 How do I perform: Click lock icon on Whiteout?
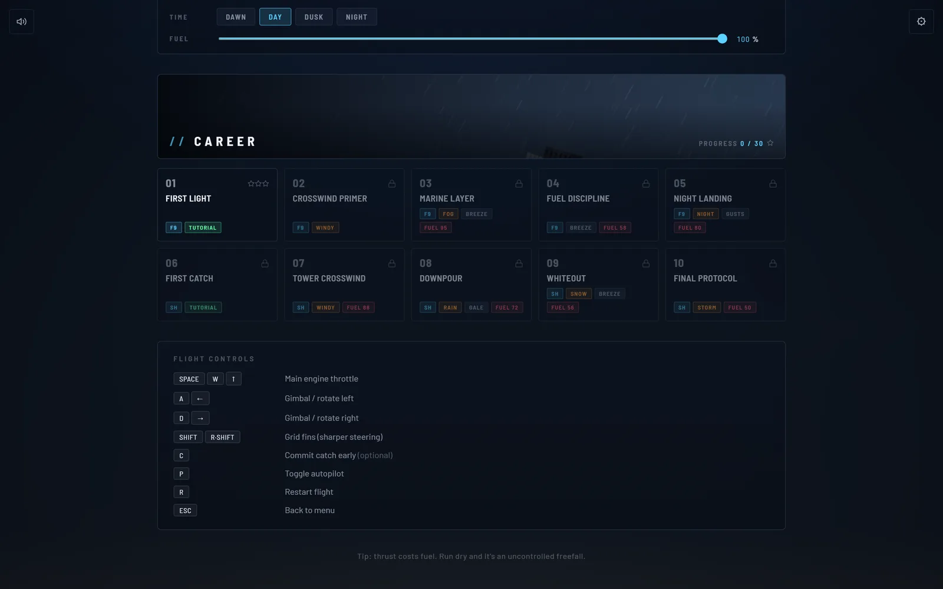646,263
